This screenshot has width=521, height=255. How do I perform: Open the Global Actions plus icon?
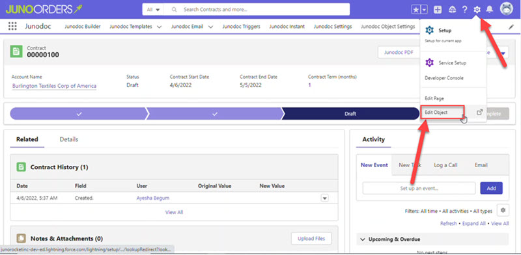(438, 10)
